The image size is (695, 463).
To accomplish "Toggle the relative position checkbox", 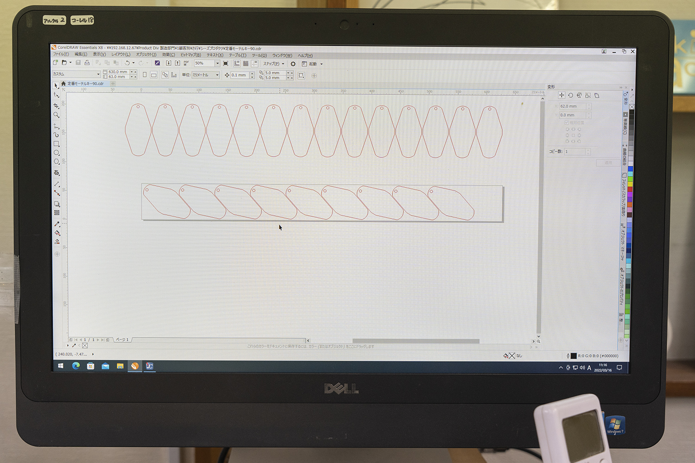I will 567,123.
